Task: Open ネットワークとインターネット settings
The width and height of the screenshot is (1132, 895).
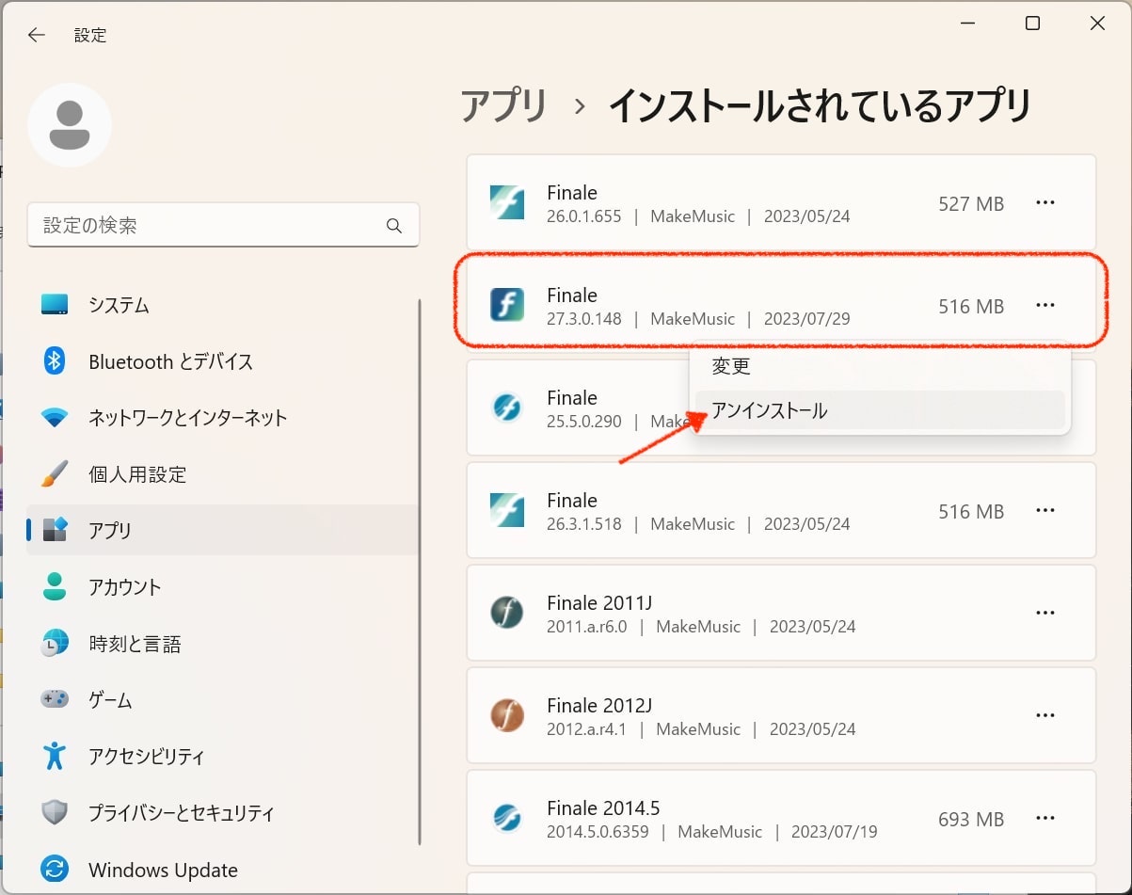Action: click(222, 418)
